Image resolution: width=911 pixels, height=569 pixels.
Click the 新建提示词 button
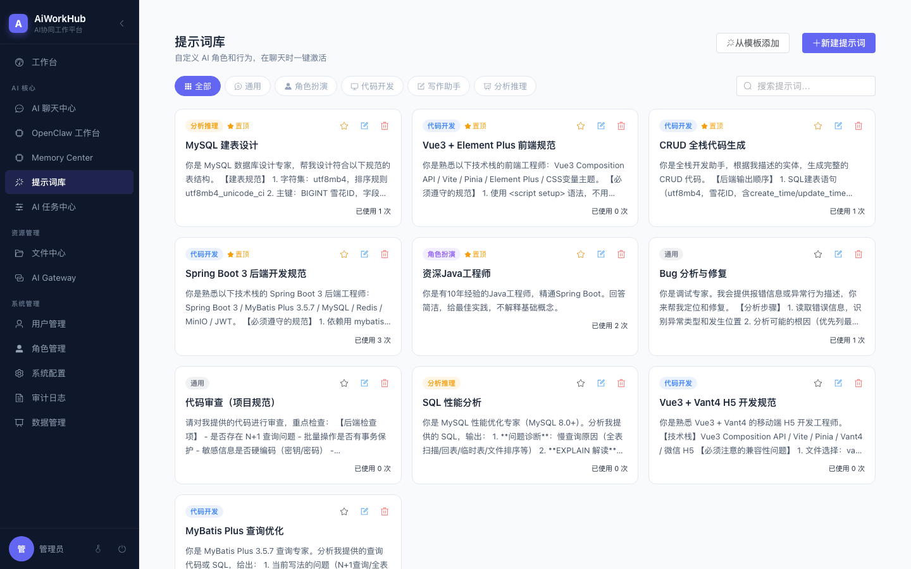pyautogui.click(x=839, y=43)
